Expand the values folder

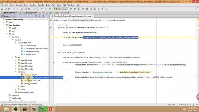pos(16,89)
